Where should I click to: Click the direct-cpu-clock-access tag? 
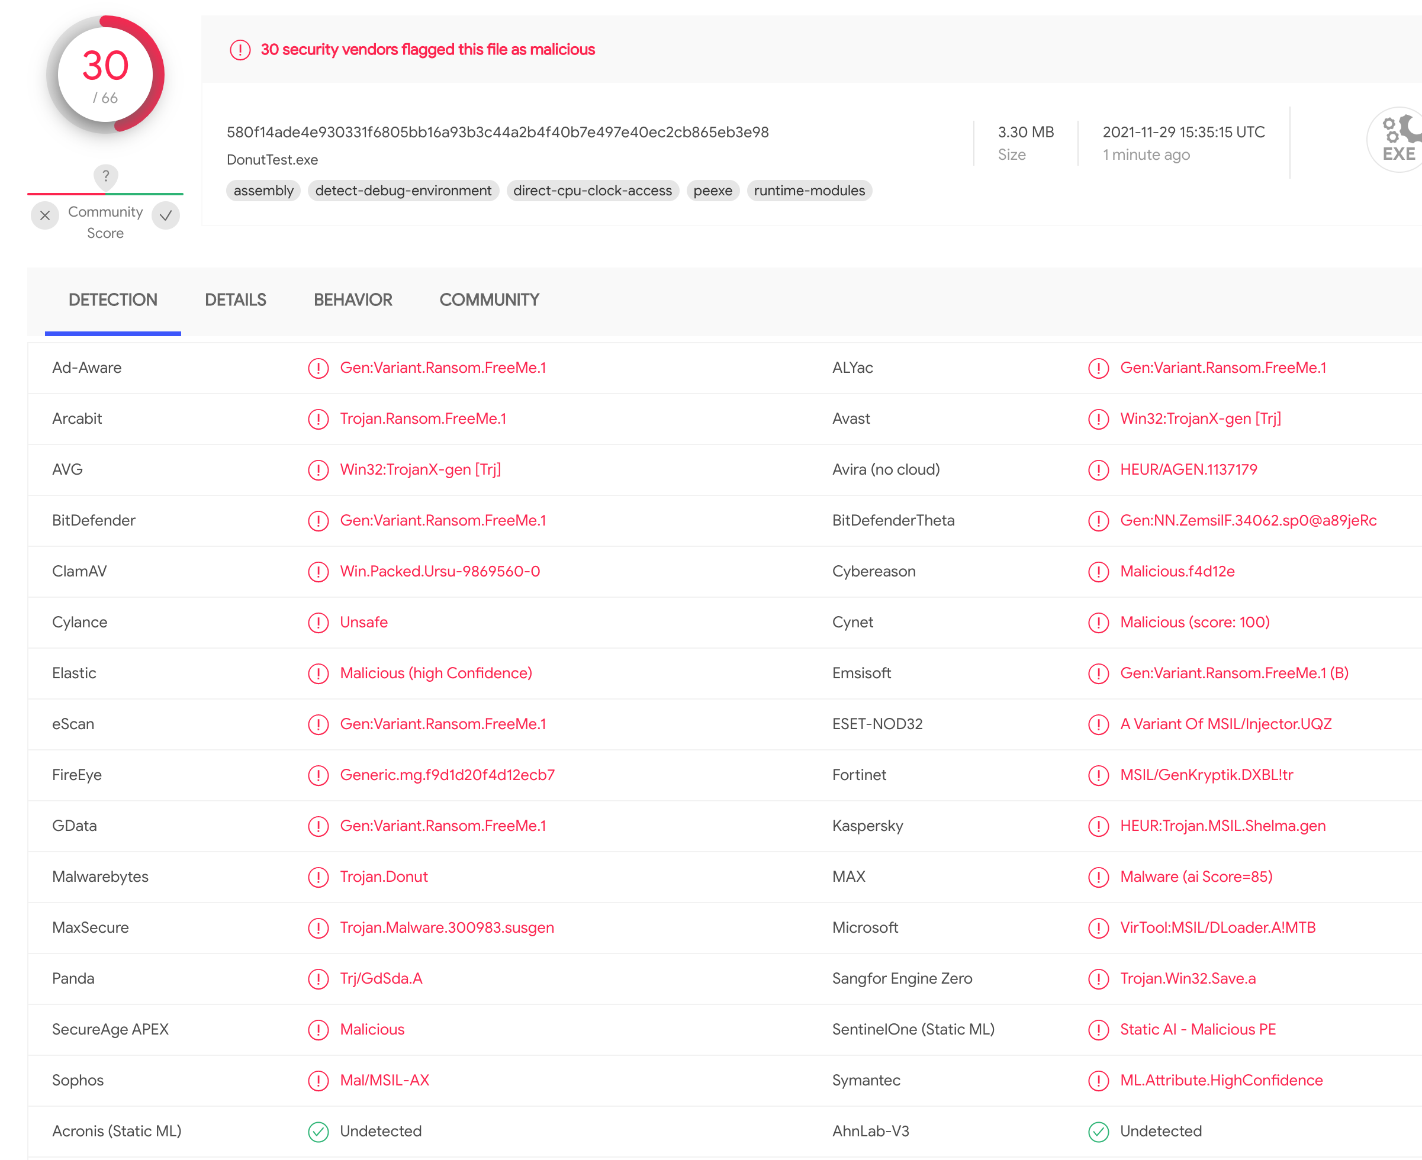592,191
